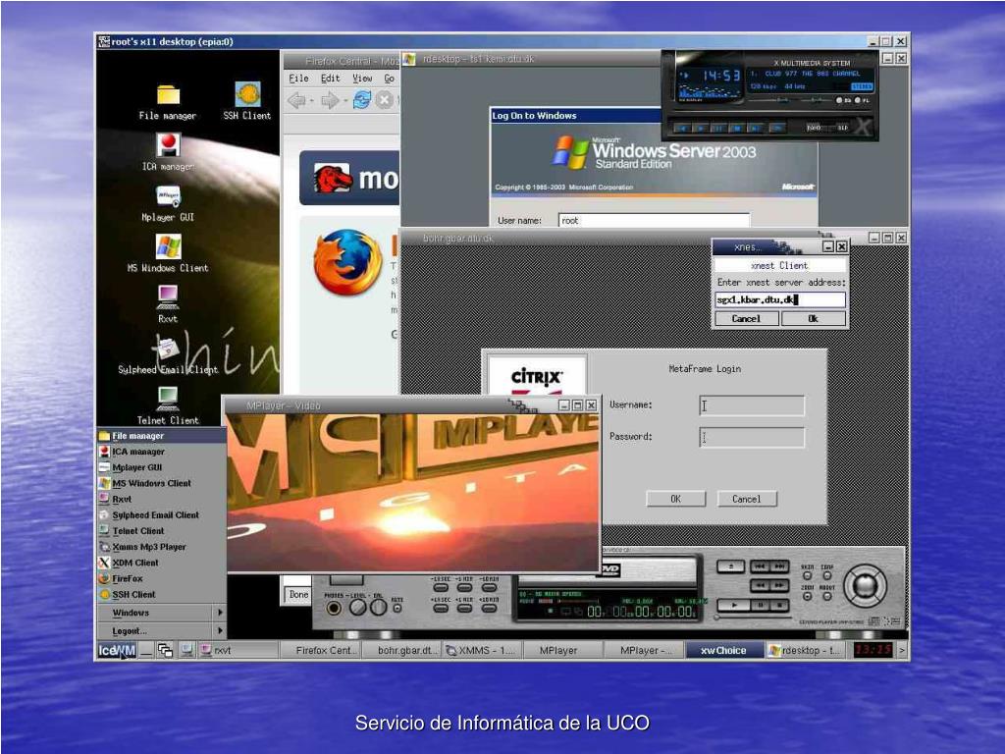Viewport: 1005px width, 754px height.
Task: Open a file with XMMS eject button
Action: click(x=777, y=129)
